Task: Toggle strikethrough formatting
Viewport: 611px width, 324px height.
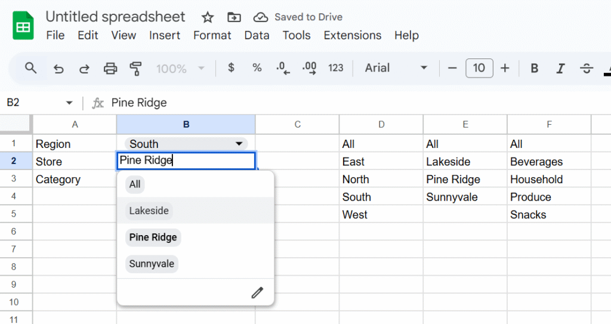Action: tap(587, 69)
